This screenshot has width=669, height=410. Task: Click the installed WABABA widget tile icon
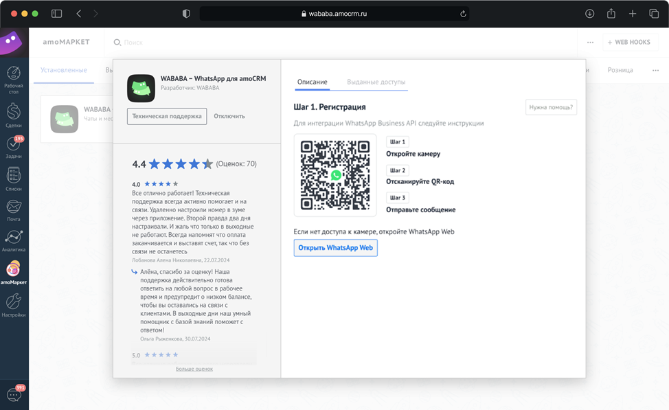(x=65, y=119)
